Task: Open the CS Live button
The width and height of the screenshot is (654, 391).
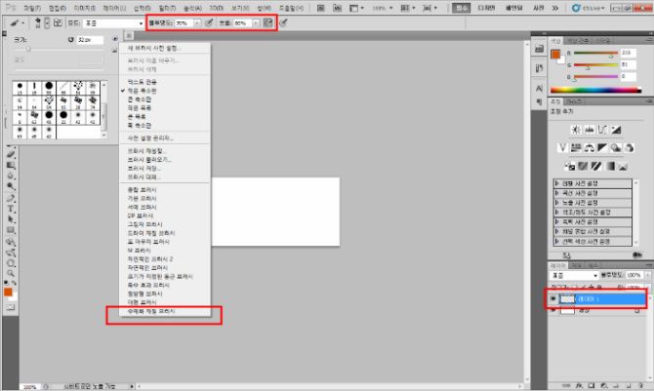Action: pos(589,8)
